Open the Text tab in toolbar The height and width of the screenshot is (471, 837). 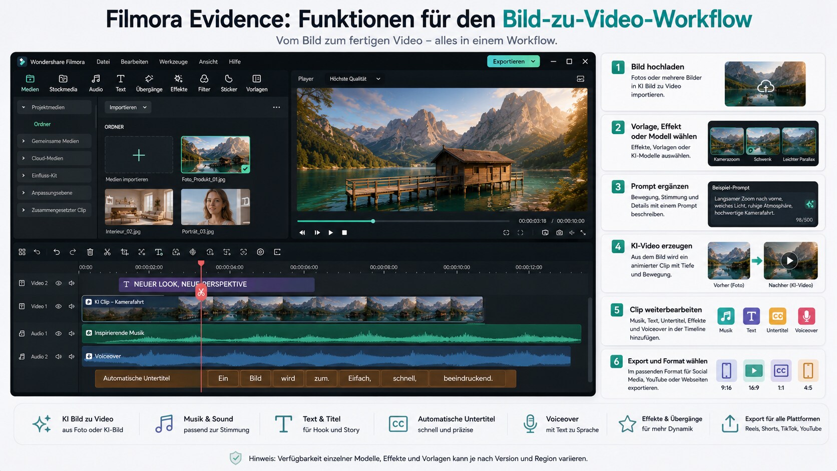click(x=121, y=83)
